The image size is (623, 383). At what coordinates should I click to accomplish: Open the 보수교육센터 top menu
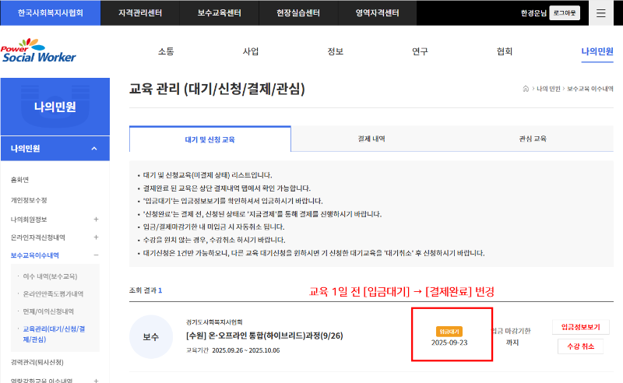(x=218, y=12)
